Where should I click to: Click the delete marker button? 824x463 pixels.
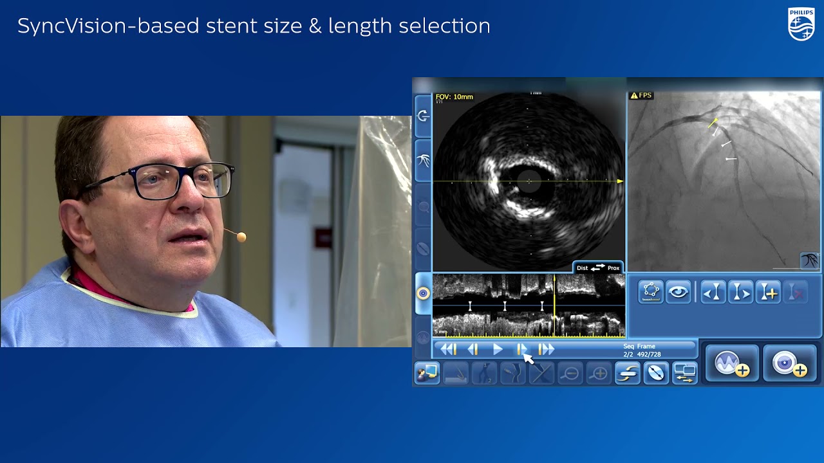pos(796,292)
